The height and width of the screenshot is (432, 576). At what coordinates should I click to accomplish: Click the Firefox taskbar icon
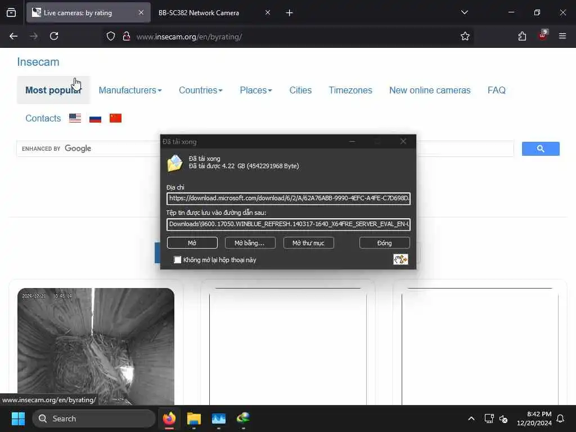[169, 418]
